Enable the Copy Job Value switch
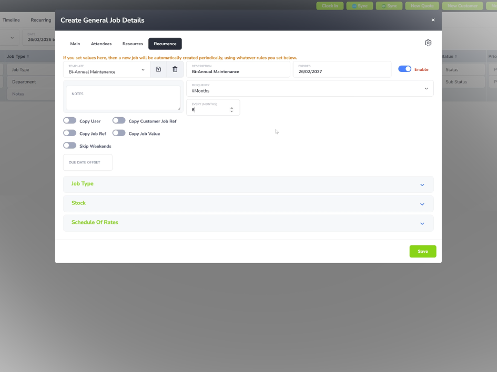 click(119, 133)
